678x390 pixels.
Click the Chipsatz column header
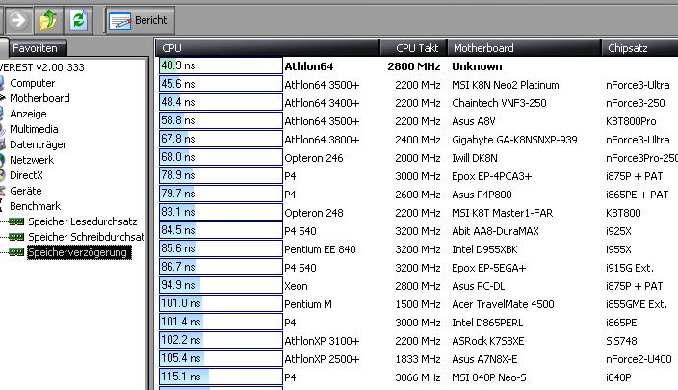coord(639,48)
